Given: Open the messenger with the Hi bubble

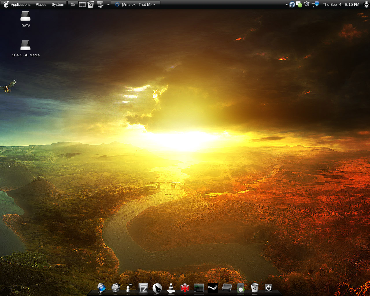Looking at the screenshot, I should coord(128,288).
